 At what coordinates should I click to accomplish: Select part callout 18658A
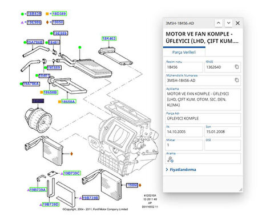68,102
